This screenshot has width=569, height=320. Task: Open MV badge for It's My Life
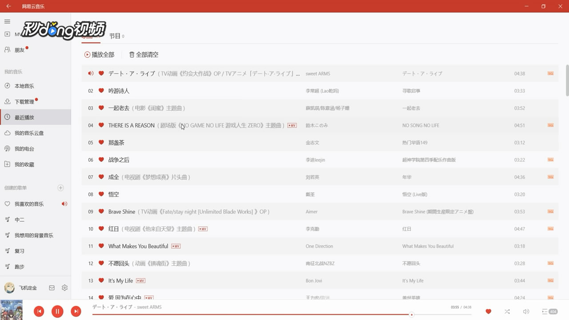140,281
